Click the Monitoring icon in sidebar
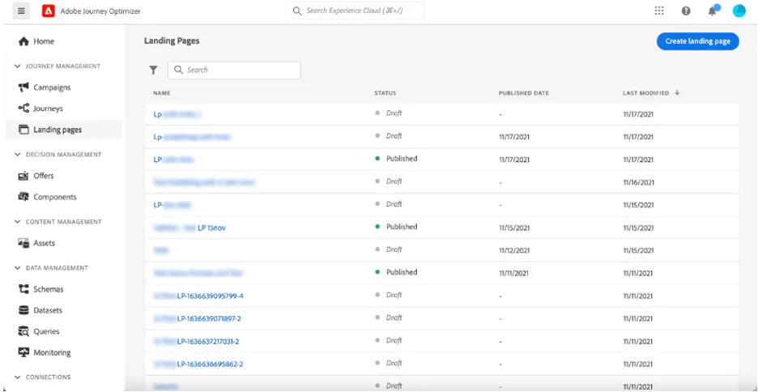This screenshot has height=392, width=758. (x=23, y=352)
